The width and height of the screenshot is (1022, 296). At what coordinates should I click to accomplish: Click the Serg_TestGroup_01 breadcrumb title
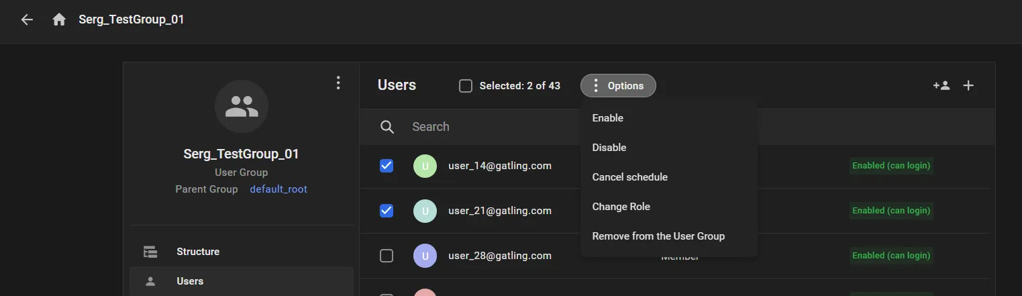[x=132, y=19]
